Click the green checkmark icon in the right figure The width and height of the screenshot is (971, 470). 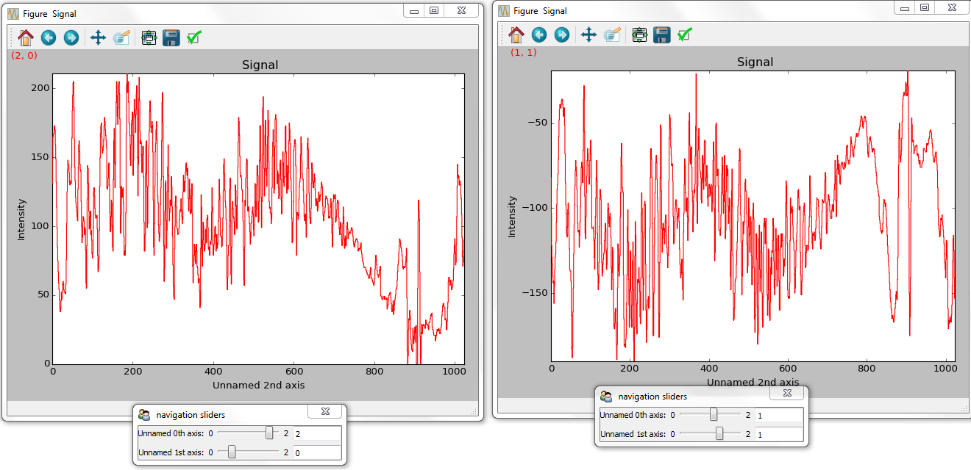coord(685,35)
